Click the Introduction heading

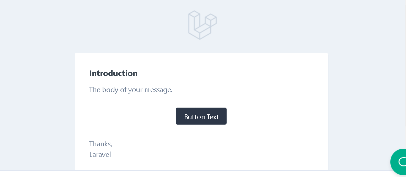click(113, 74)
